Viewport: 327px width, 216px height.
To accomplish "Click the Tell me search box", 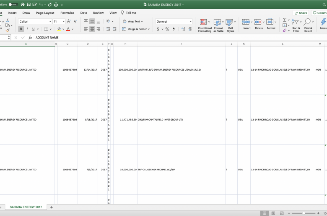I will (x=129, y=13).
